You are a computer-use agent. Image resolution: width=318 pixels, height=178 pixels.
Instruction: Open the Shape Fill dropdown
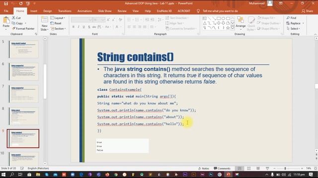(x=266, y=18)
